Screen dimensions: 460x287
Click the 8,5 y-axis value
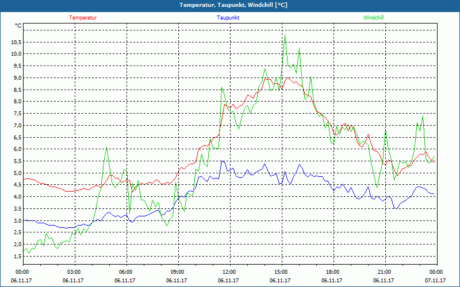point(17,90)
